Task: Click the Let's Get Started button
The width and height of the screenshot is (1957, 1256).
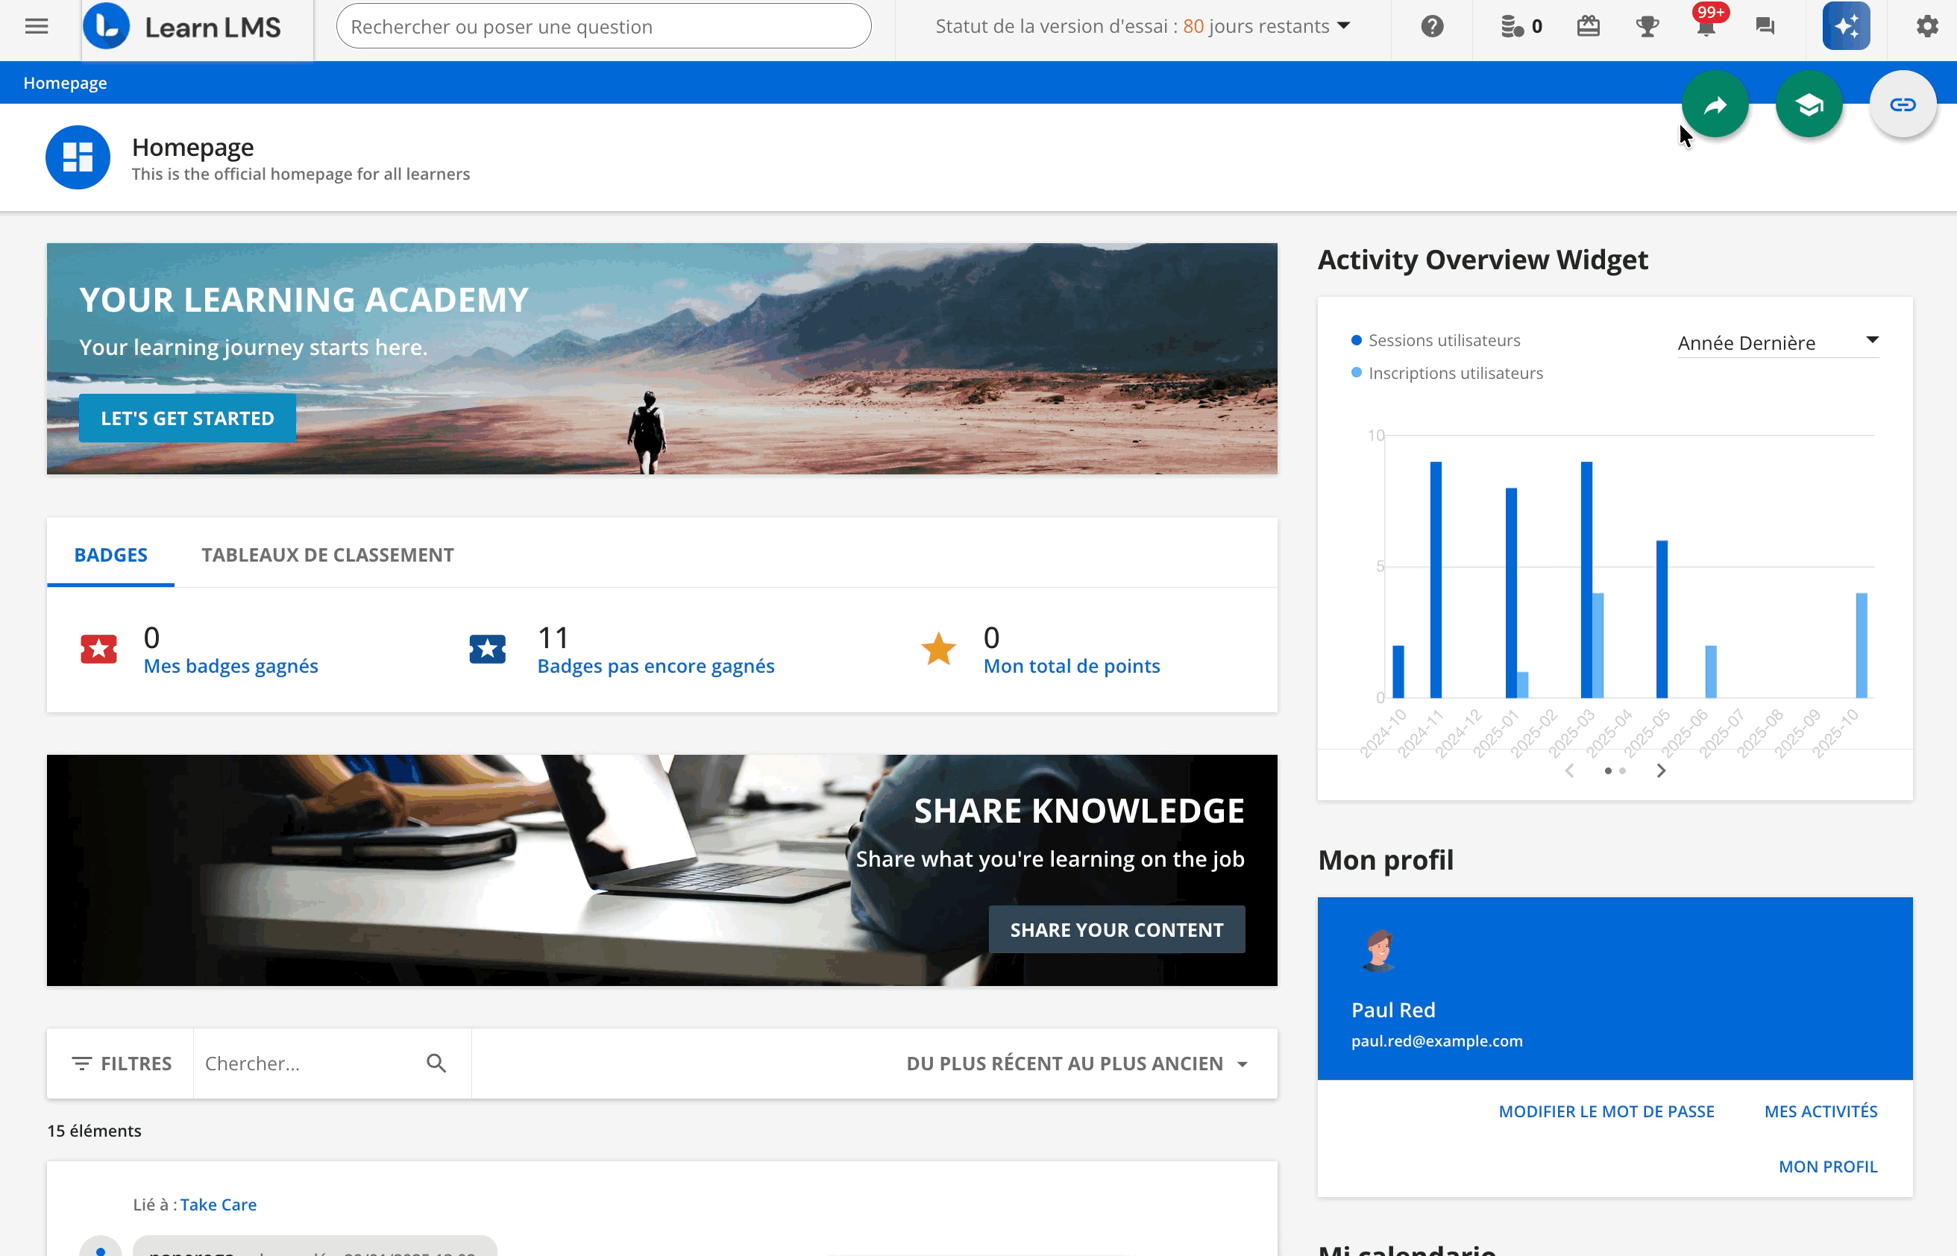Action: click(187, 418)
